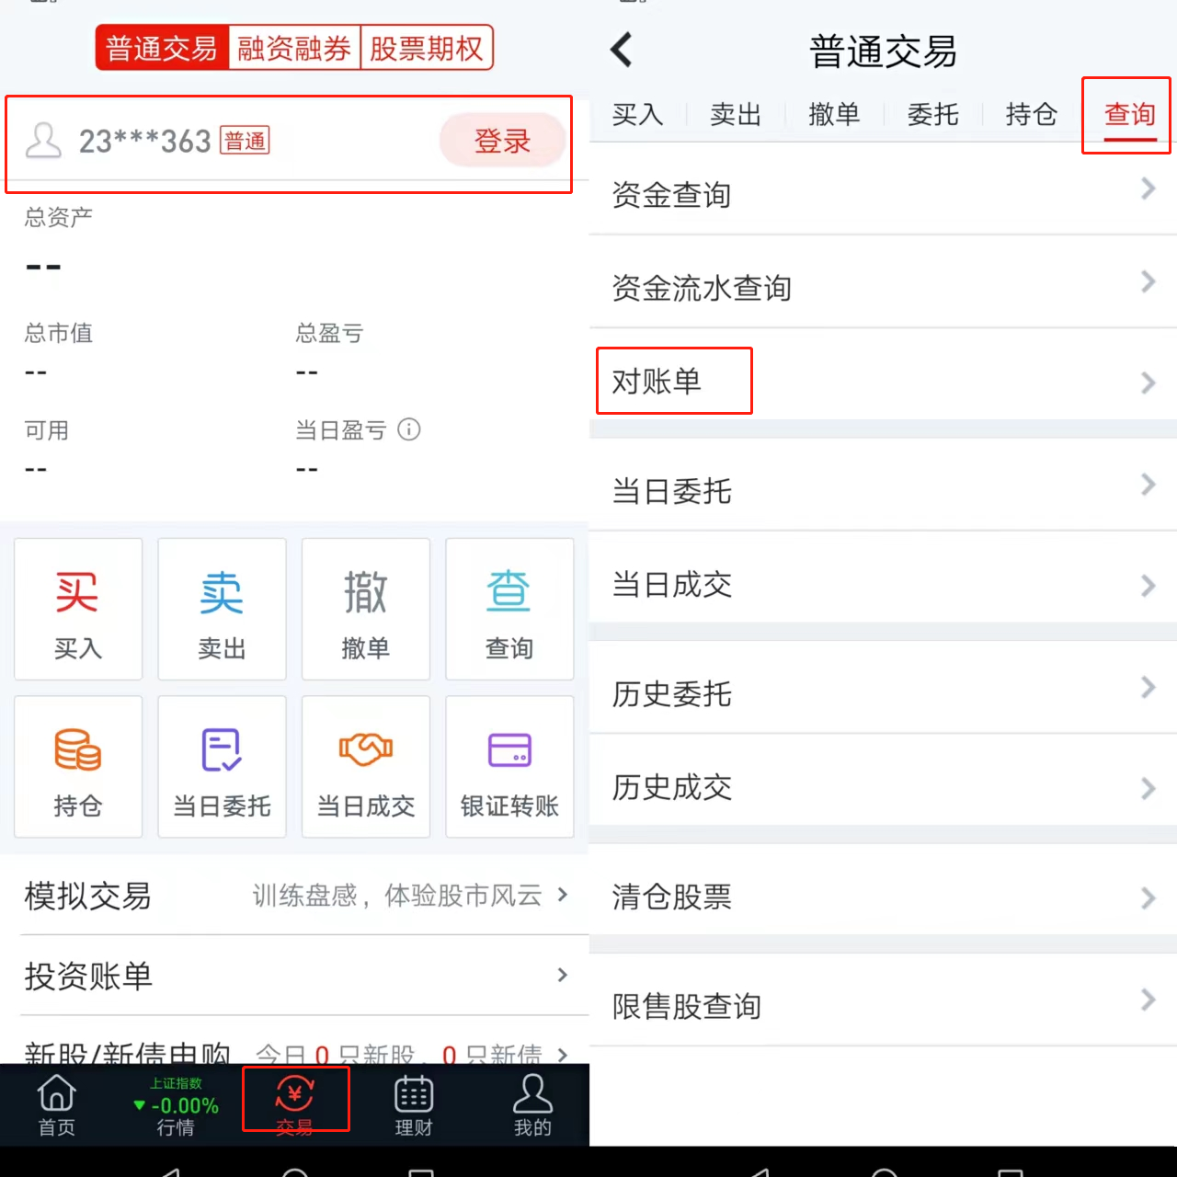This screenshot has width=1177, height=1177.
Task: Select the 普通交易 segment at top
Action: [x=162, y=48]
